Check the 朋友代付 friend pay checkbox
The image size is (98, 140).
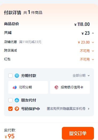click(10, 100)
